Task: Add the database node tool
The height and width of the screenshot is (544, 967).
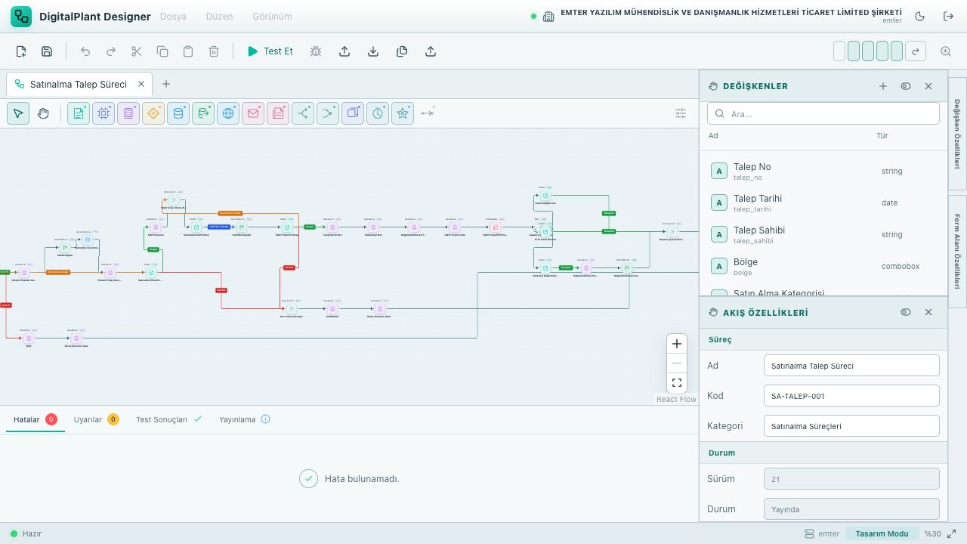Action: 178,113
